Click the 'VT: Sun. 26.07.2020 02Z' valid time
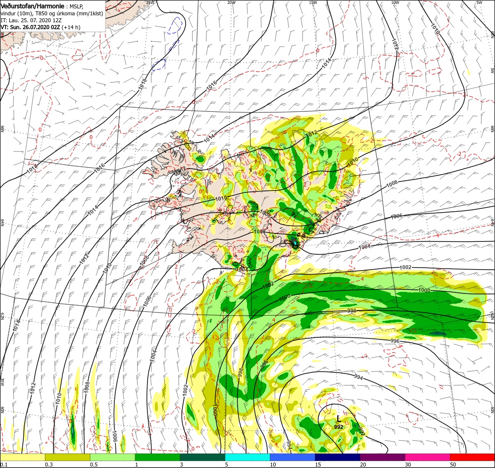The width and height of the screenshot is (495, 468). pos(30,27)
